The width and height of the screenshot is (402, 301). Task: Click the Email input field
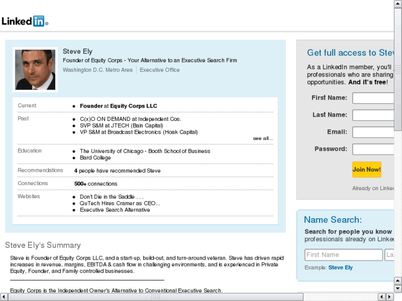coord(373,132)
